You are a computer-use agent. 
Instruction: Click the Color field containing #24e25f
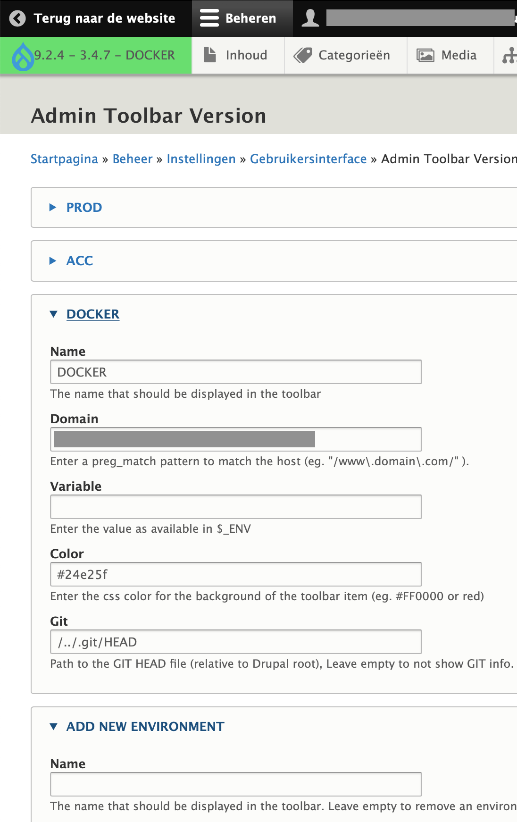[236, 575]
